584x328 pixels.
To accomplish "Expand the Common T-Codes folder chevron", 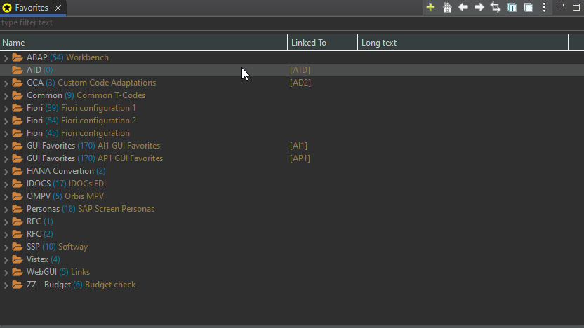I will pos(6,95).
